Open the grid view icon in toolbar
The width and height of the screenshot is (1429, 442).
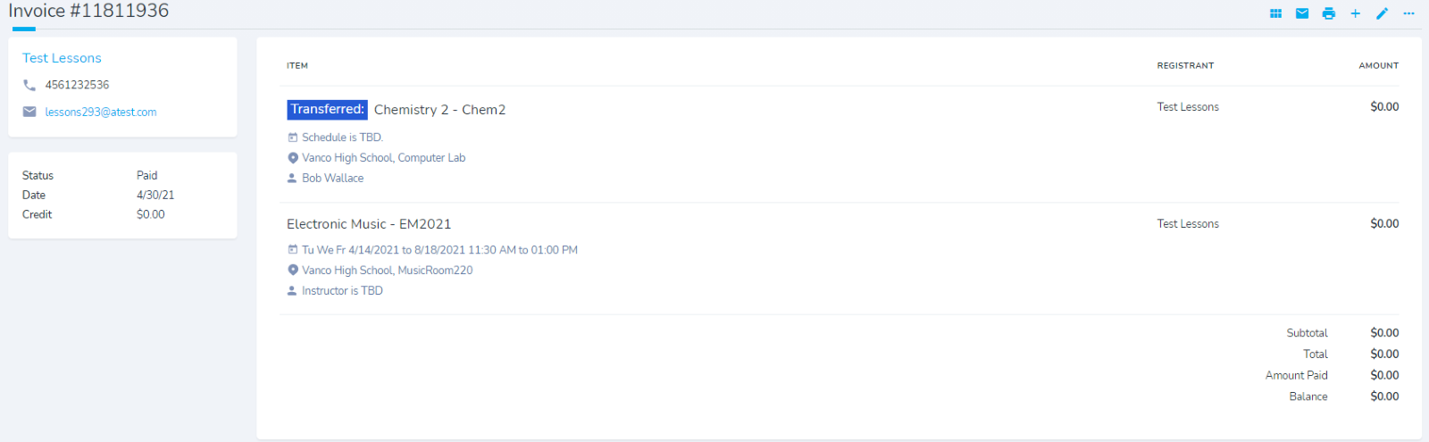coord(1275,13)
